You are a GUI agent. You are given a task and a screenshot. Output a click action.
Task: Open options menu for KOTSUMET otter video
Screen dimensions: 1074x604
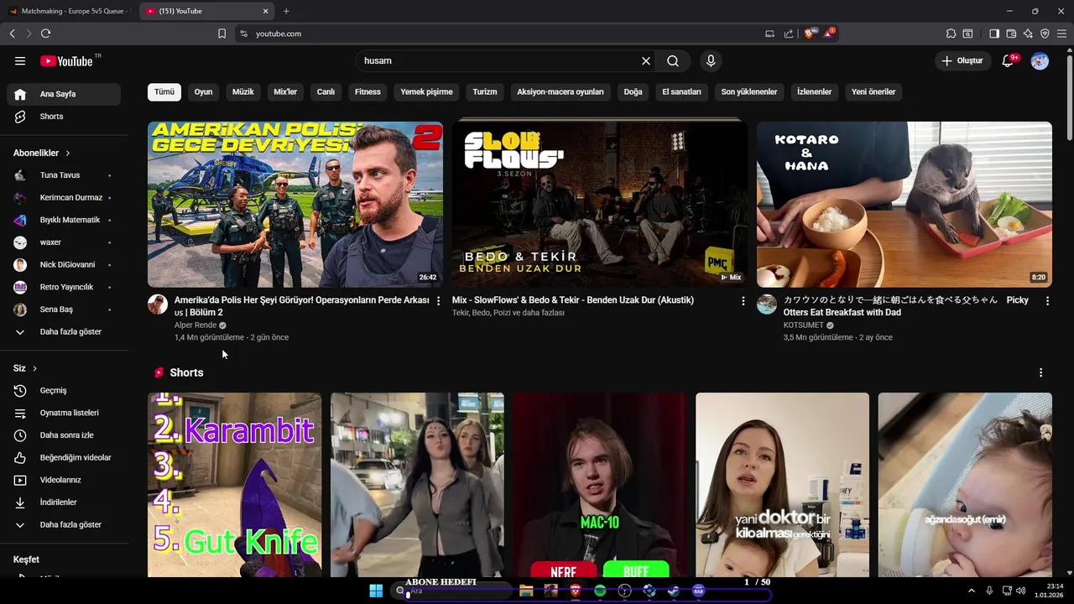1047,300
